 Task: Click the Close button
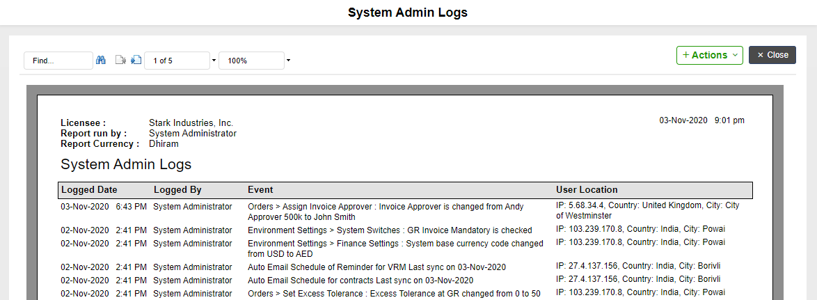click(772, 55)
